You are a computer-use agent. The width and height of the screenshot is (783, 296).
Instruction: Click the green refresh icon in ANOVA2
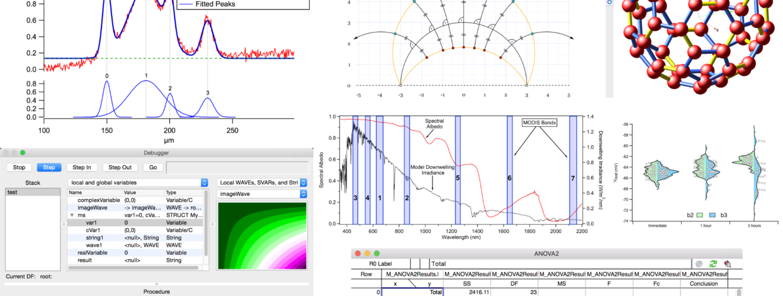[x=713, y=264]
